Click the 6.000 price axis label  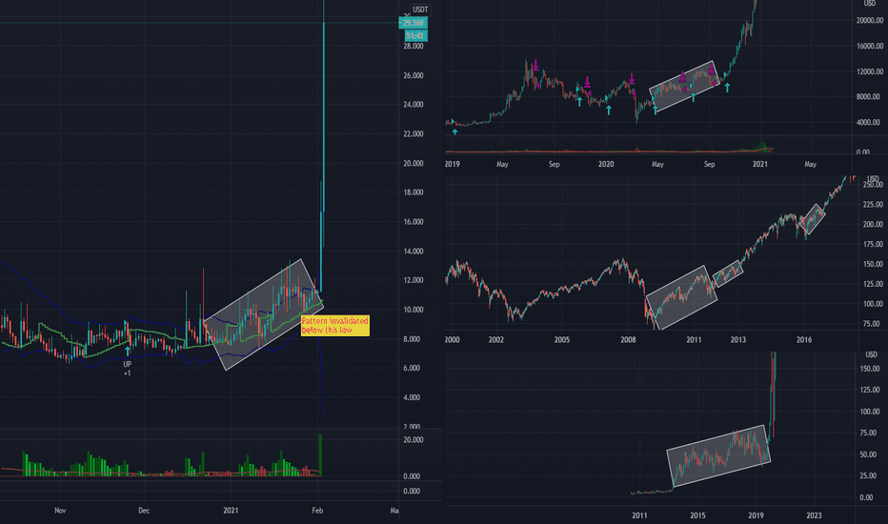click(412, 368)
